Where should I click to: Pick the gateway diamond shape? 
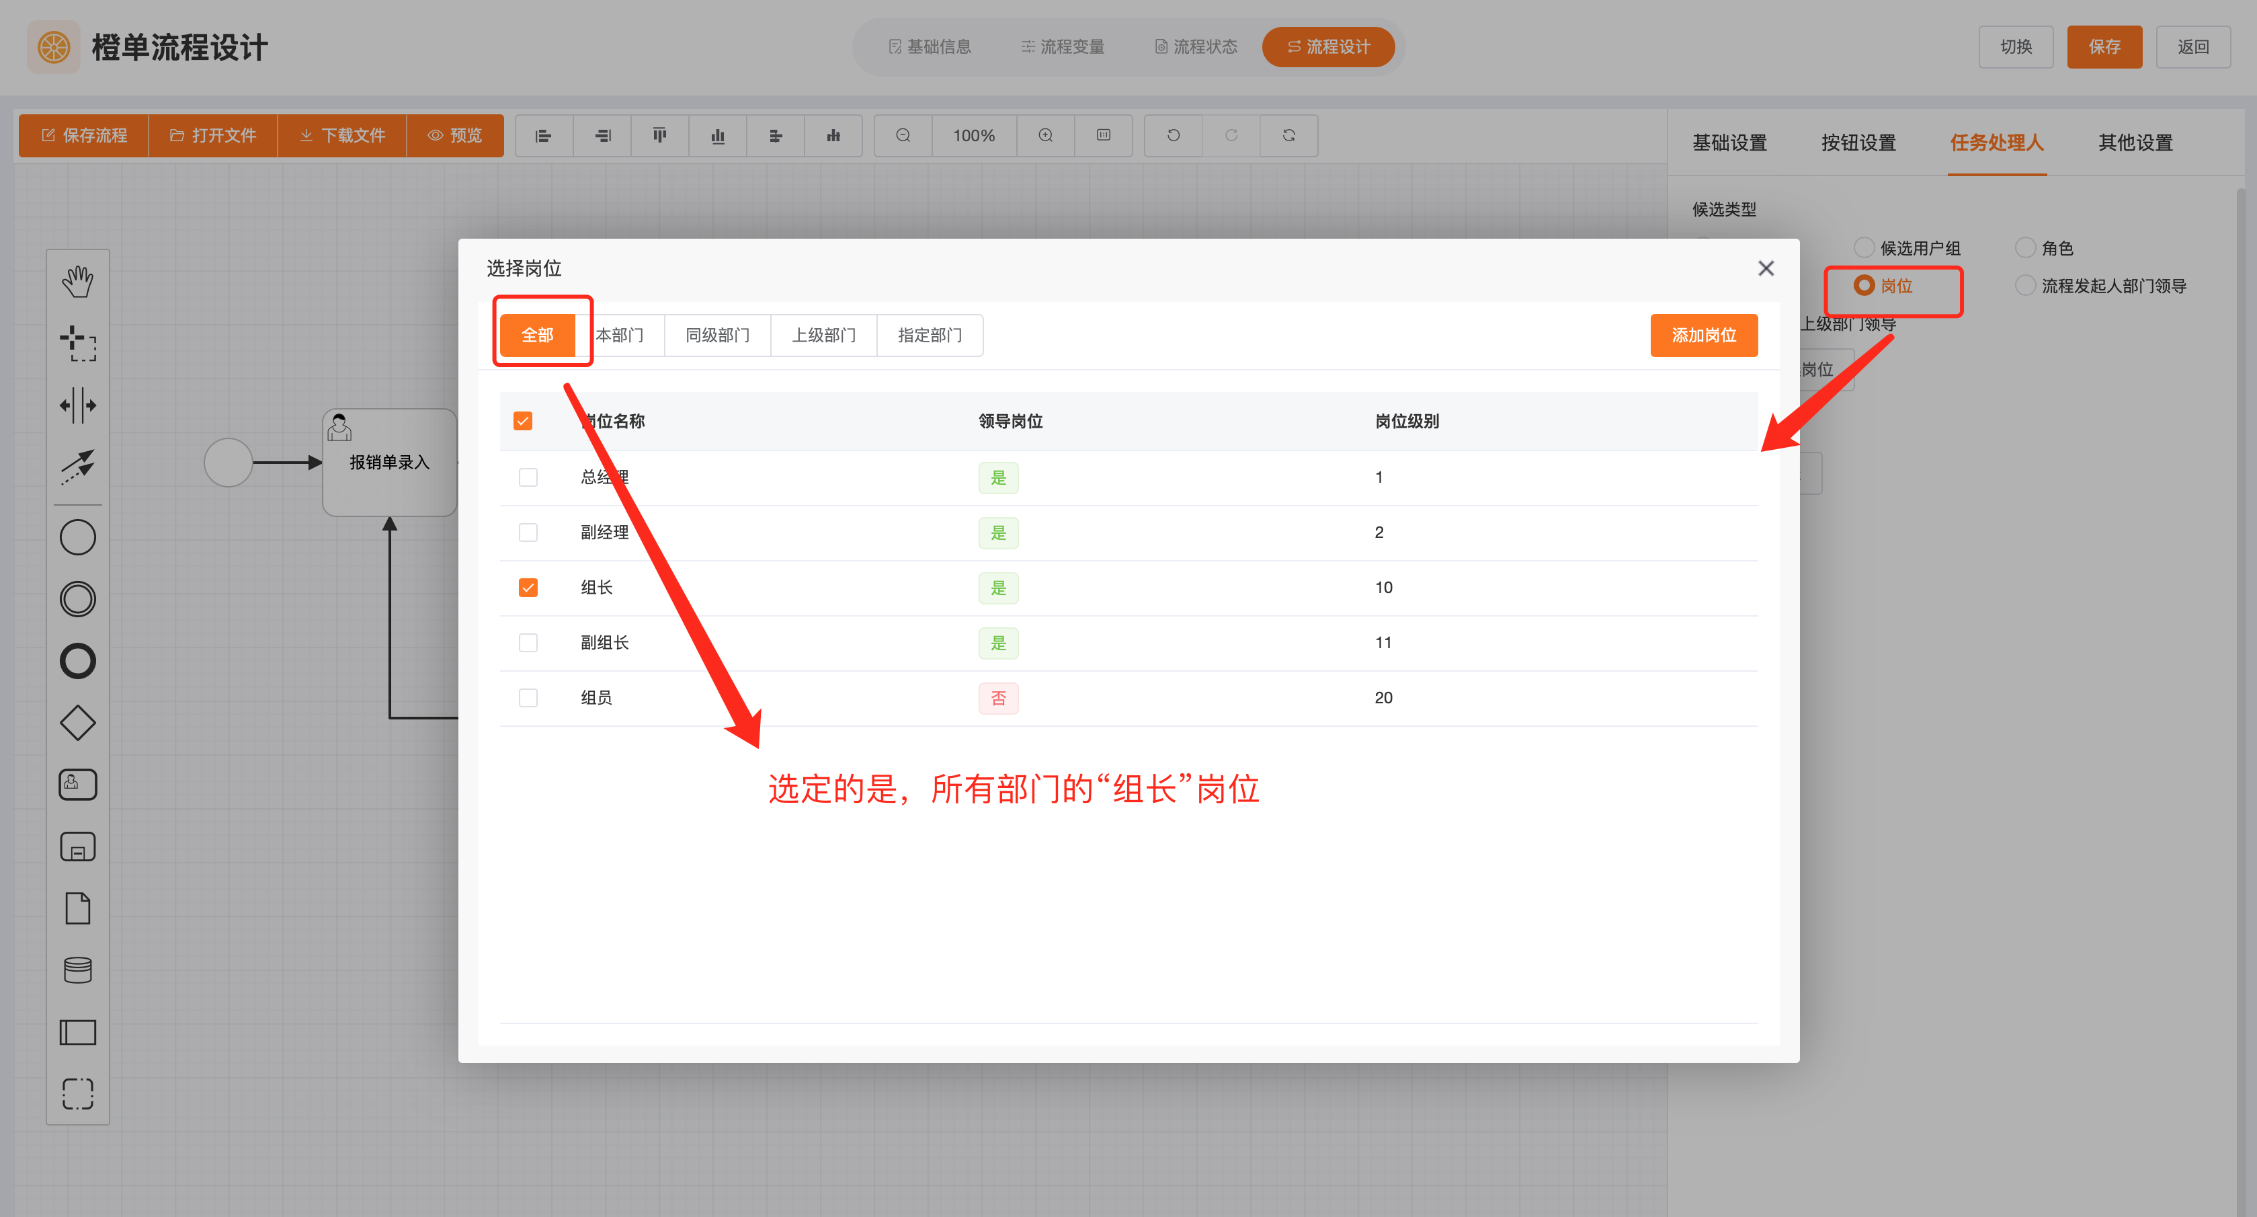pos(78,723)
